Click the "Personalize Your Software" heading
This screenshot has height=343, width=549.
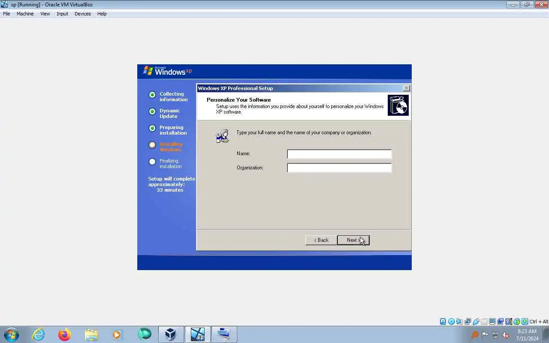[x=238, y=100]
